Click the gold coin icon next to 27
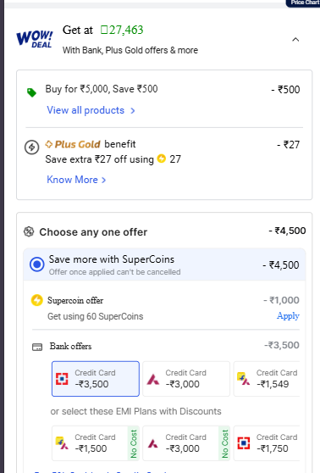Viewport: 320px width, 473px height. coord(162,159)
